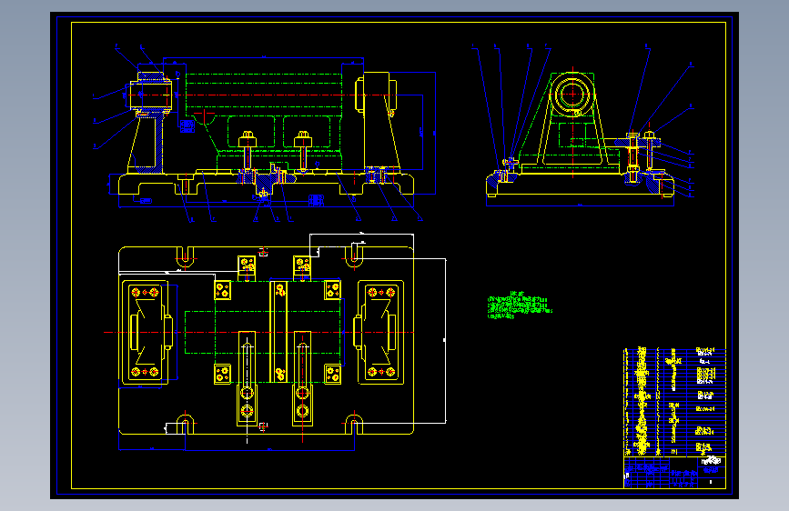Click the circular bore in the side view

coord(572,94)
